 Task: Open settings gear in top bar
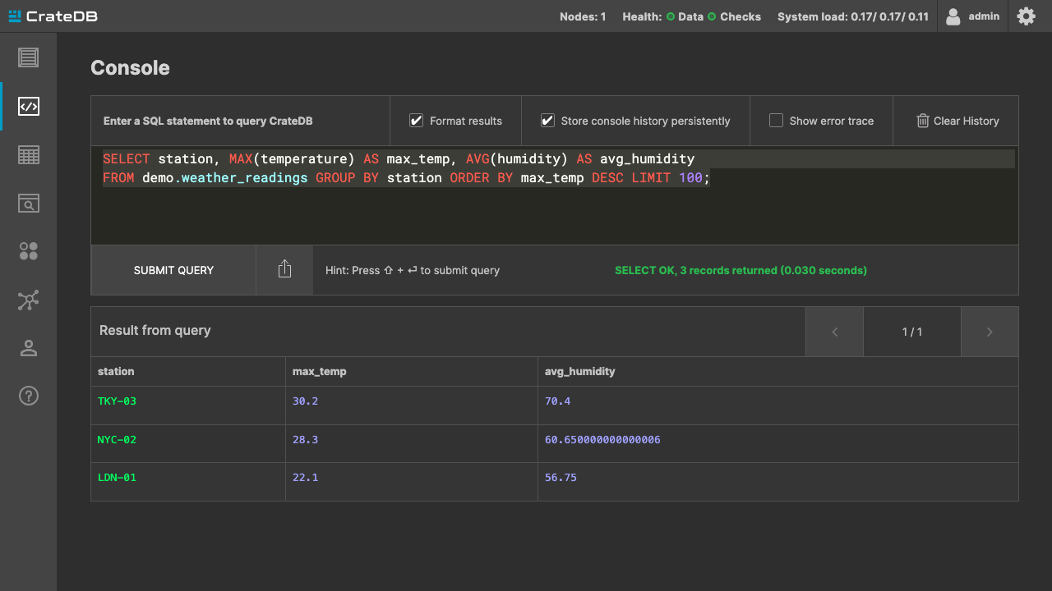point(1026,16)
